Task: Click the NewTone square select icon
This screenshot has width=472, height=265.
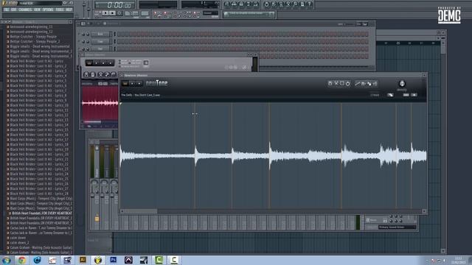Action: click(341, 83)
